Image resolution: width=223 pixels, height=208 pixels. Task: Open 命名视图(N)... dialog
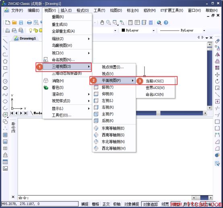67,60
